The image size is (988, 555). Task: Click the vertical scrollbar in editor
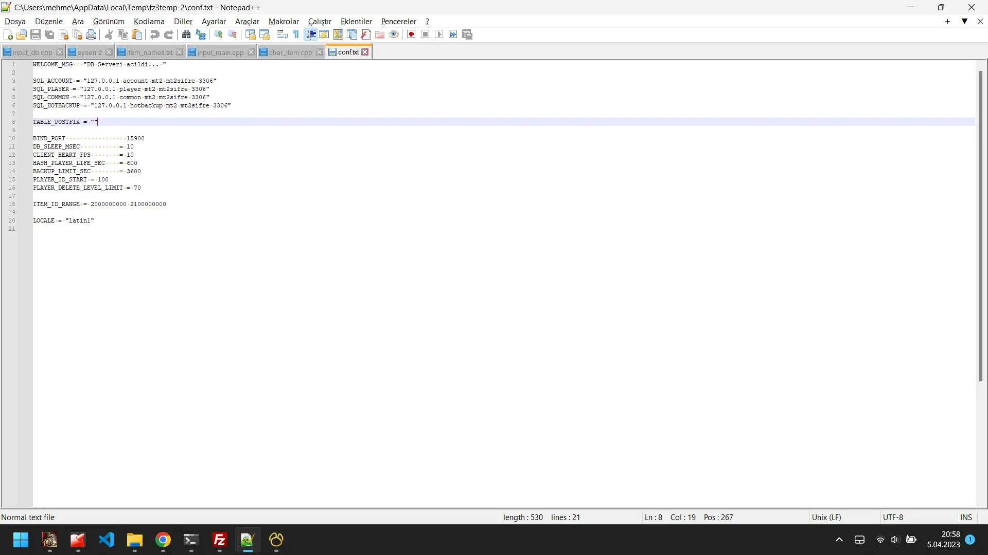(x=980, y=226)
